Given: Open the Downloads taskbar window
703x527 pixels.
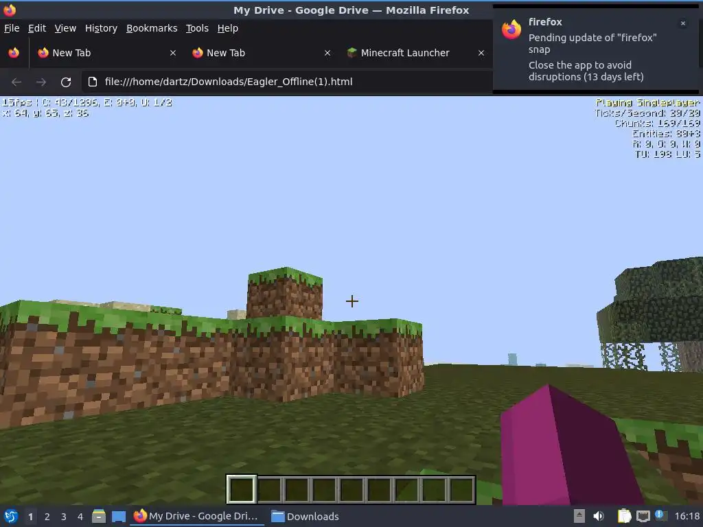Looking at the screenshot, I should pyautogui.click(x=306, y=516).
